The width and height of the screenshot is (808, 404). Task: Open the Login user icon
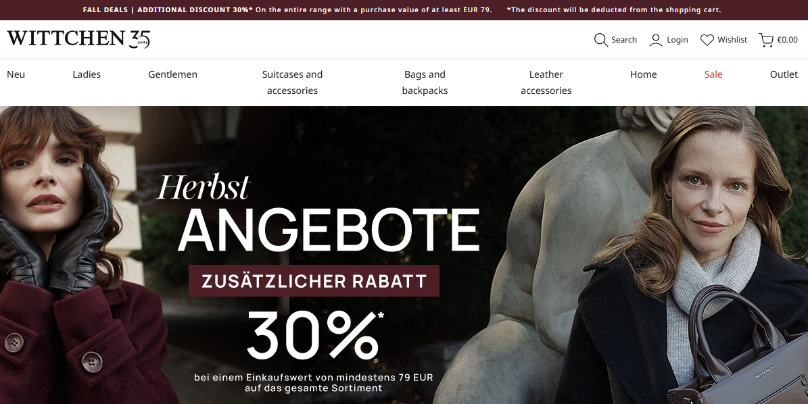click(655, 40)
